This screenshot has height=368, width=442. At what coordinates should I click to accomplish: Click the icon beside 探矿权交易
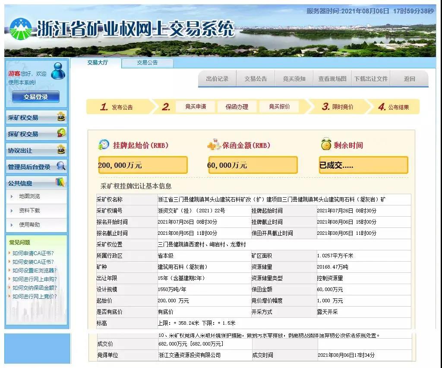coord(61,133)
